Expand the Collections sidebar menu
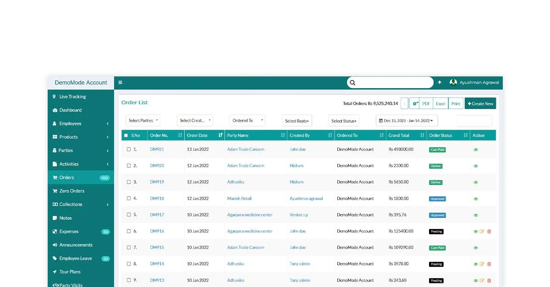Image resolution: width=550 pixels, height=287 pixels. point(71,204)
